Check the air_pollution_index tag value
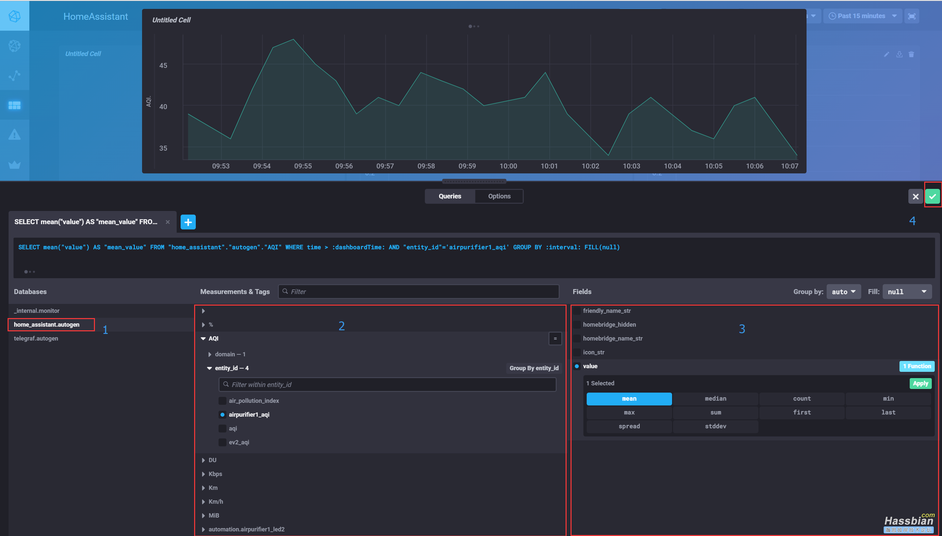Image resolution: width=942 pixels, height=536 pixels. point(222,401)
